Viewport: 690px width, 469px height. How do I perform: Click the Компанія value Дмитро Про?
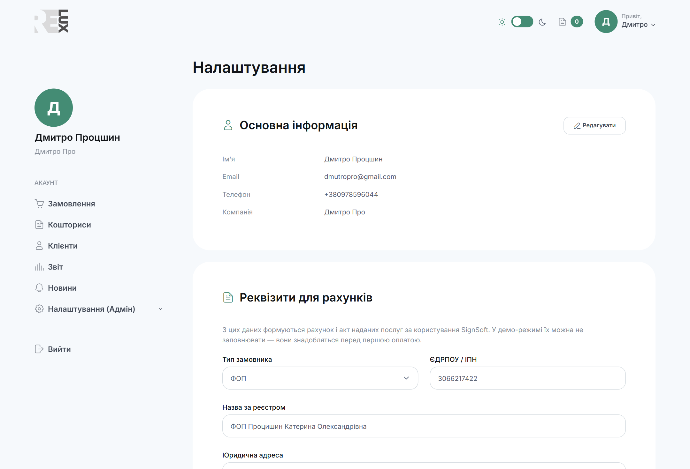pyautogui.click(x=344, y=212)
